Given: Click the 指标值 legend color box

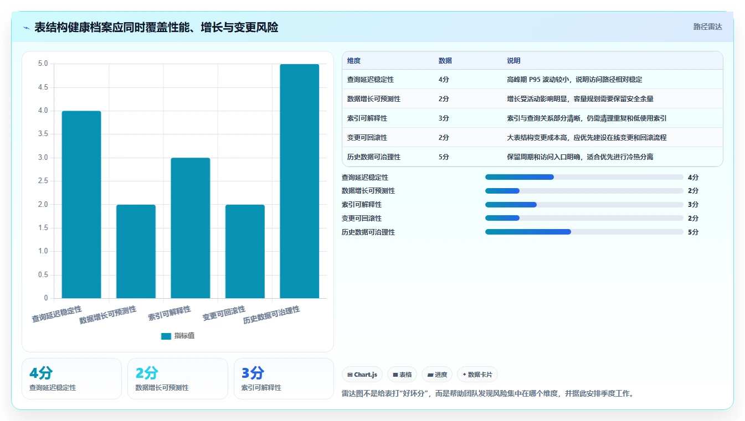Looking at the screenshot, I should pos(166,336).
